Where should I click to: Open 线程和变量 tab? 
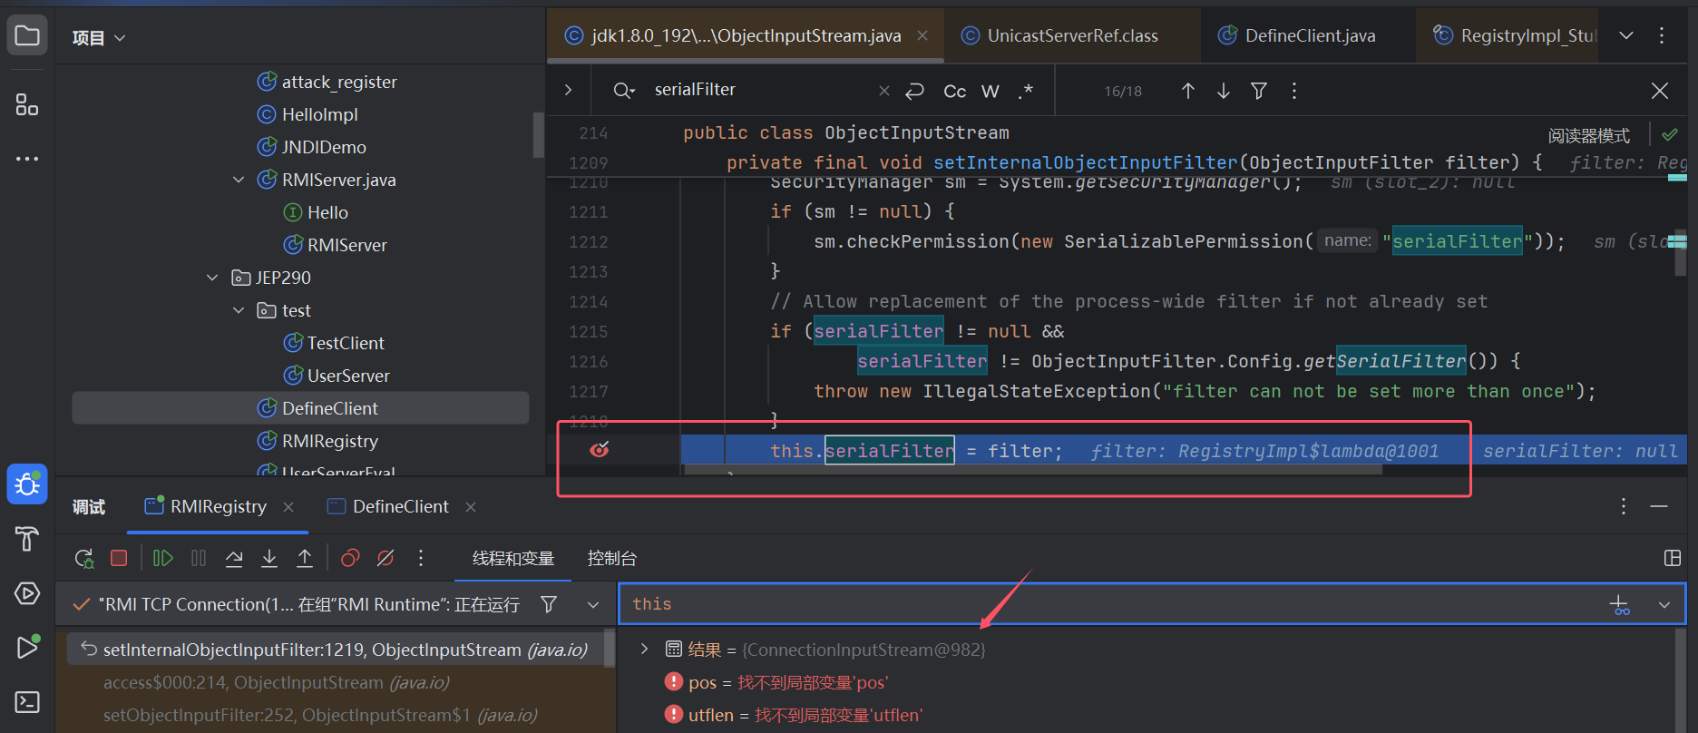click(x=513, y=558)
